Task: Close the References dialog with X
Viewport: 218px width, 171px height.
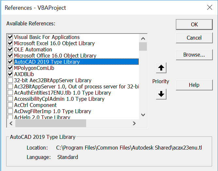Action: (x=209, y=7)
